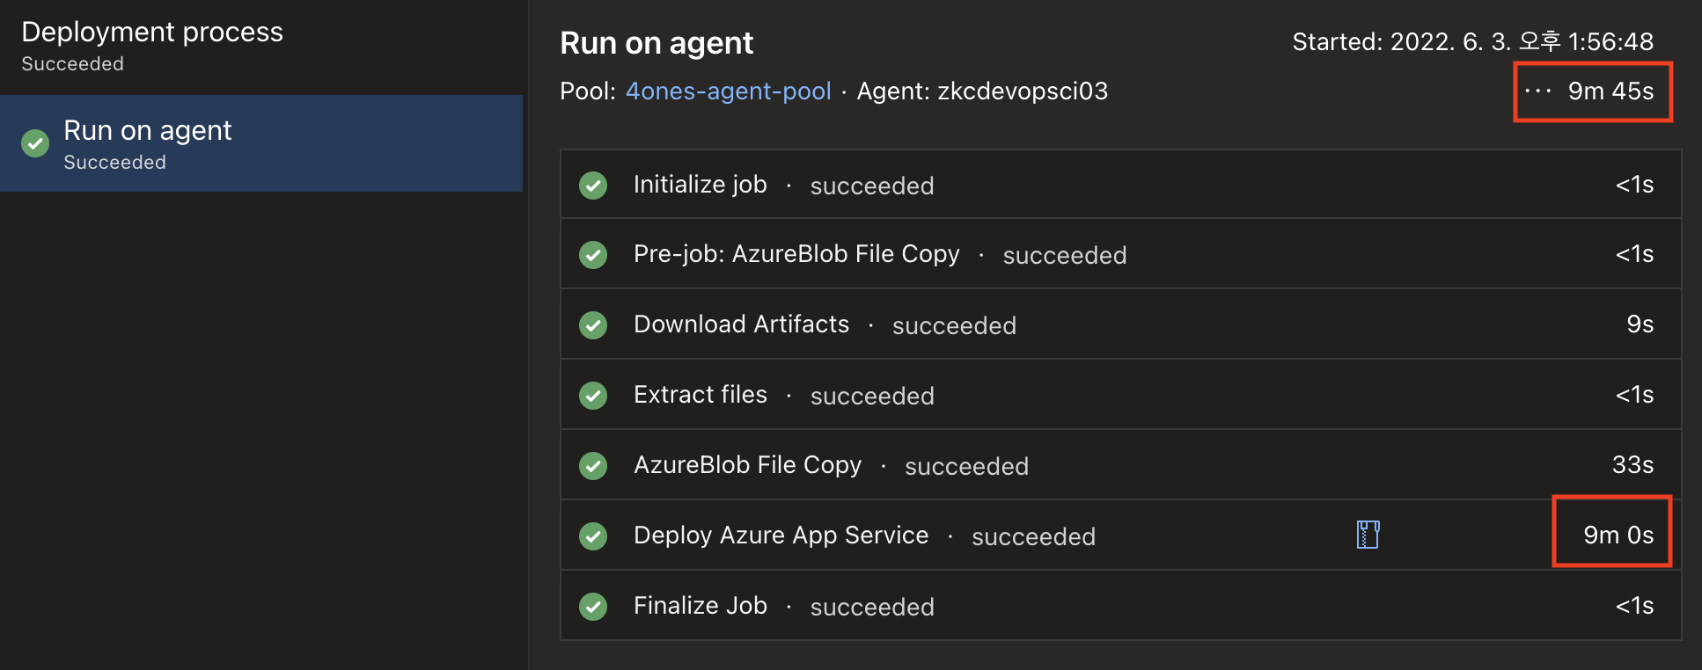Click the success icon for Pre-job: AzureBlob File Copy

click(593, 255)
